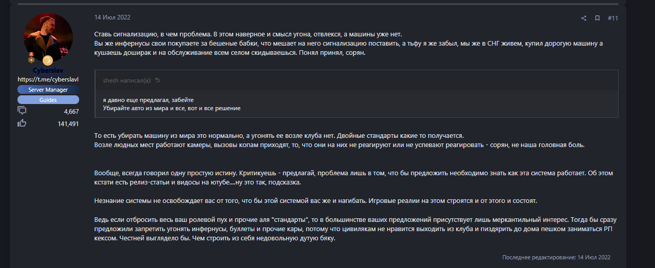Screen dimensions: 655x268
Task: Open Cyberslav's avatar picture
Action: pos(48,37)
